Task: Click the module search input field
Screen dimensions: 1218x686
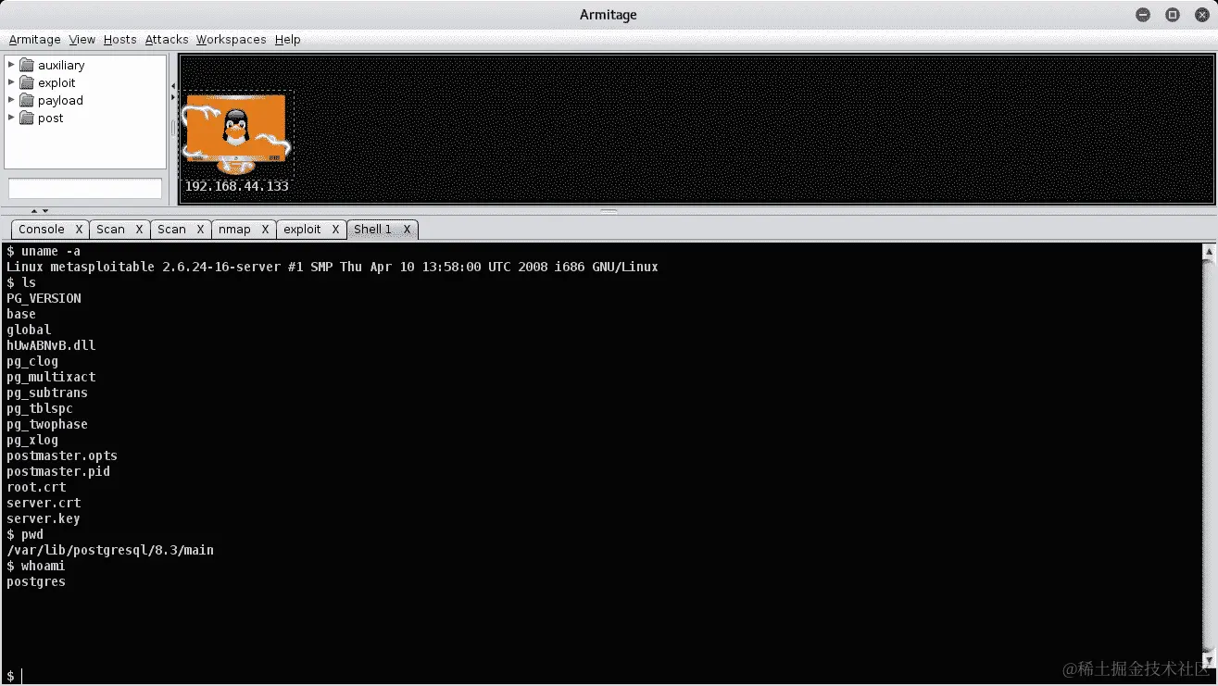Action: click(85, 188)
